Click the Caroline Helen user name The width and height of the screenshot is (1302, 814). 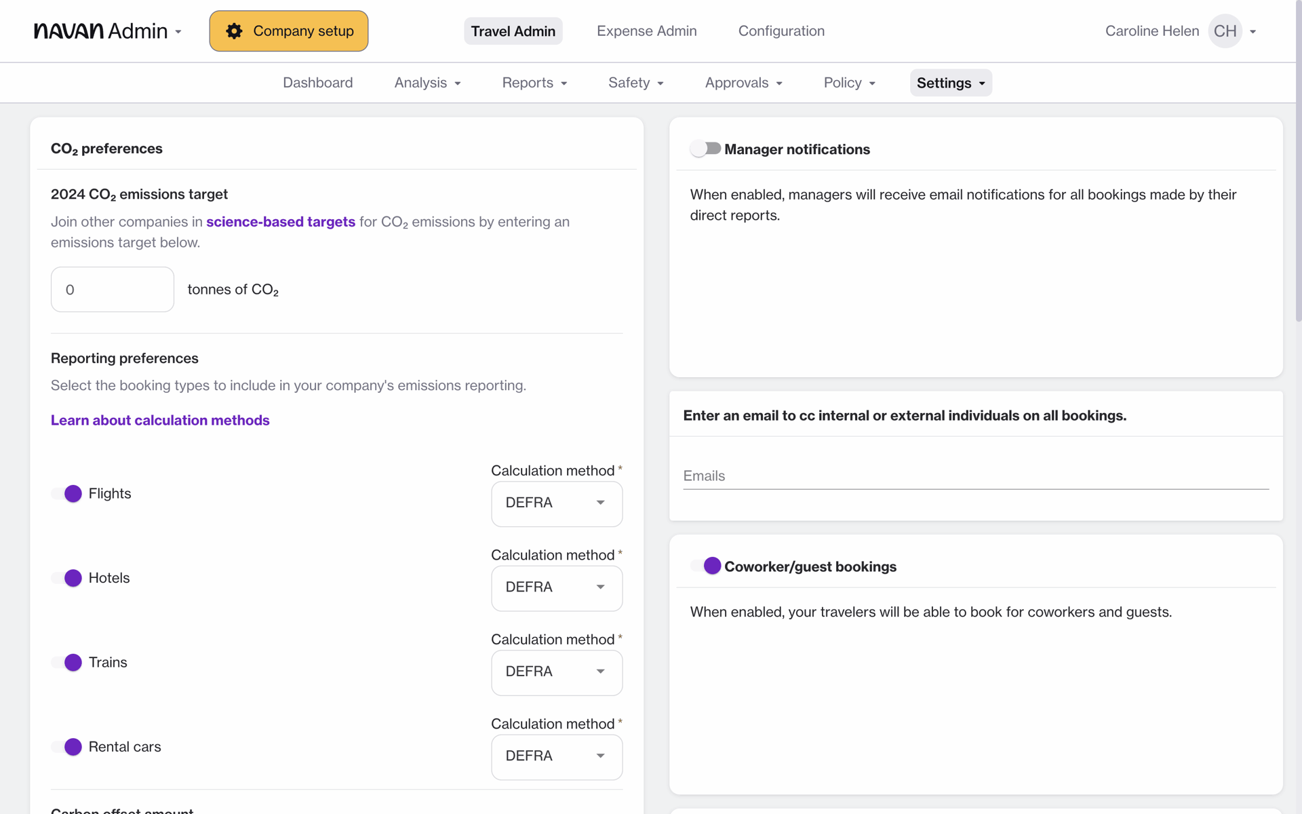pyautogui.click(x=1151, y=31)
